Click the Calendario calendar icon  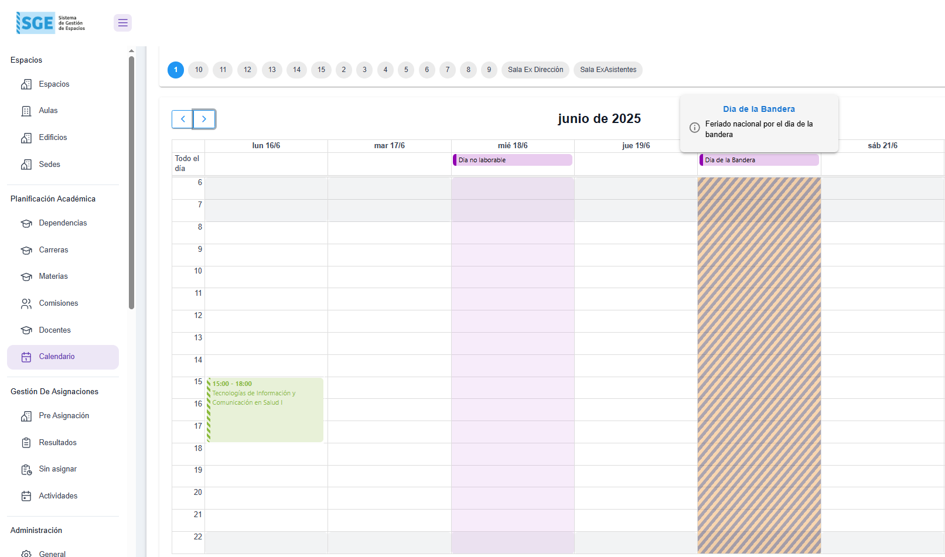pyautogui.click(x=26, y=357)
